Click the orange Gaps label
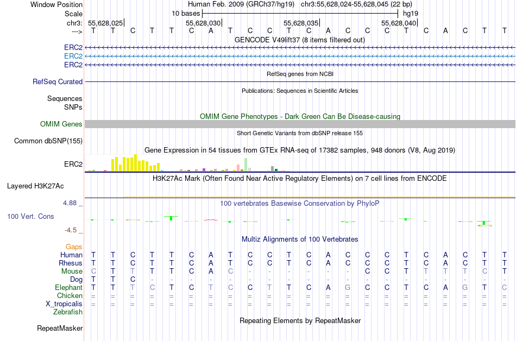Screen dimensions: 516x341 74,247
